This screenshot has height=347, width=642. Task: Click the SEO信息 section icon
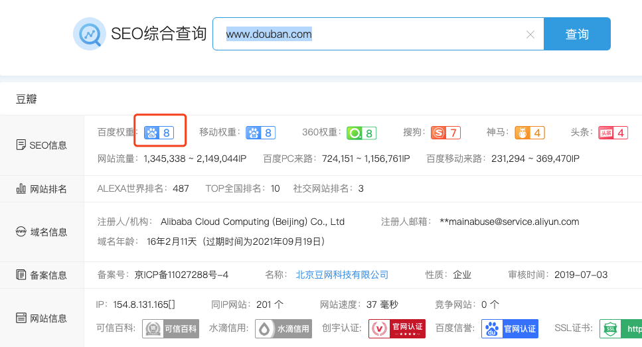21,145
